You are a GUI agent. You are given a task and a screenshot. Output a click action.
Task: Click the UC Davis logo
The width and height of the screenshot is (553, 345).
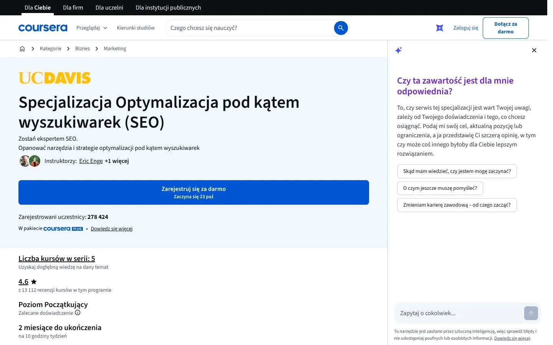click(55, 78)
